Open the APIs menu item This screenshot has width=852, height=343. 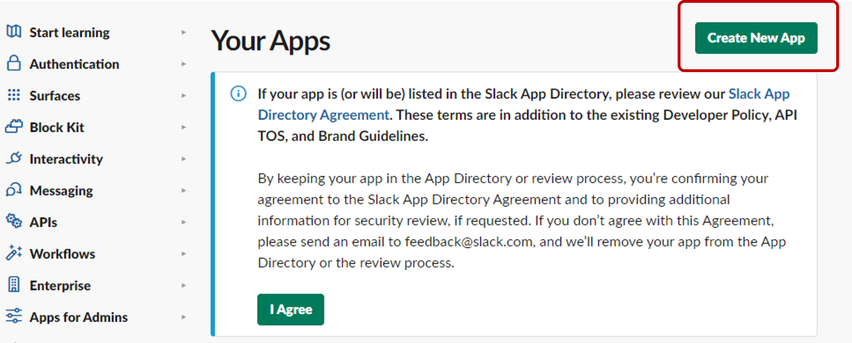coord(43,222)
